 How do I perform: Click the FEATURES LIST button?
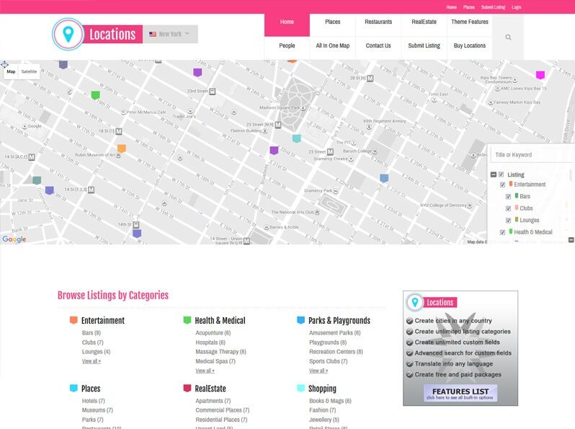(460, 393)
